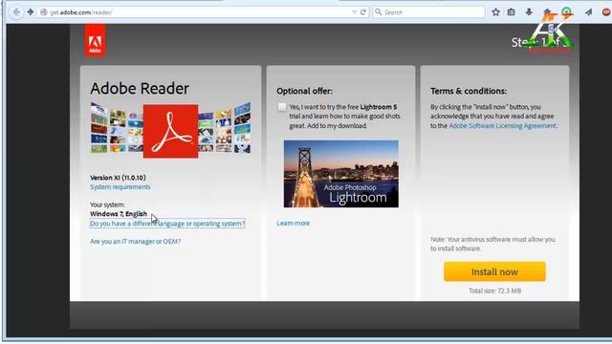
Task: Click the site identity globe icon in address bar
Action: 44,12
